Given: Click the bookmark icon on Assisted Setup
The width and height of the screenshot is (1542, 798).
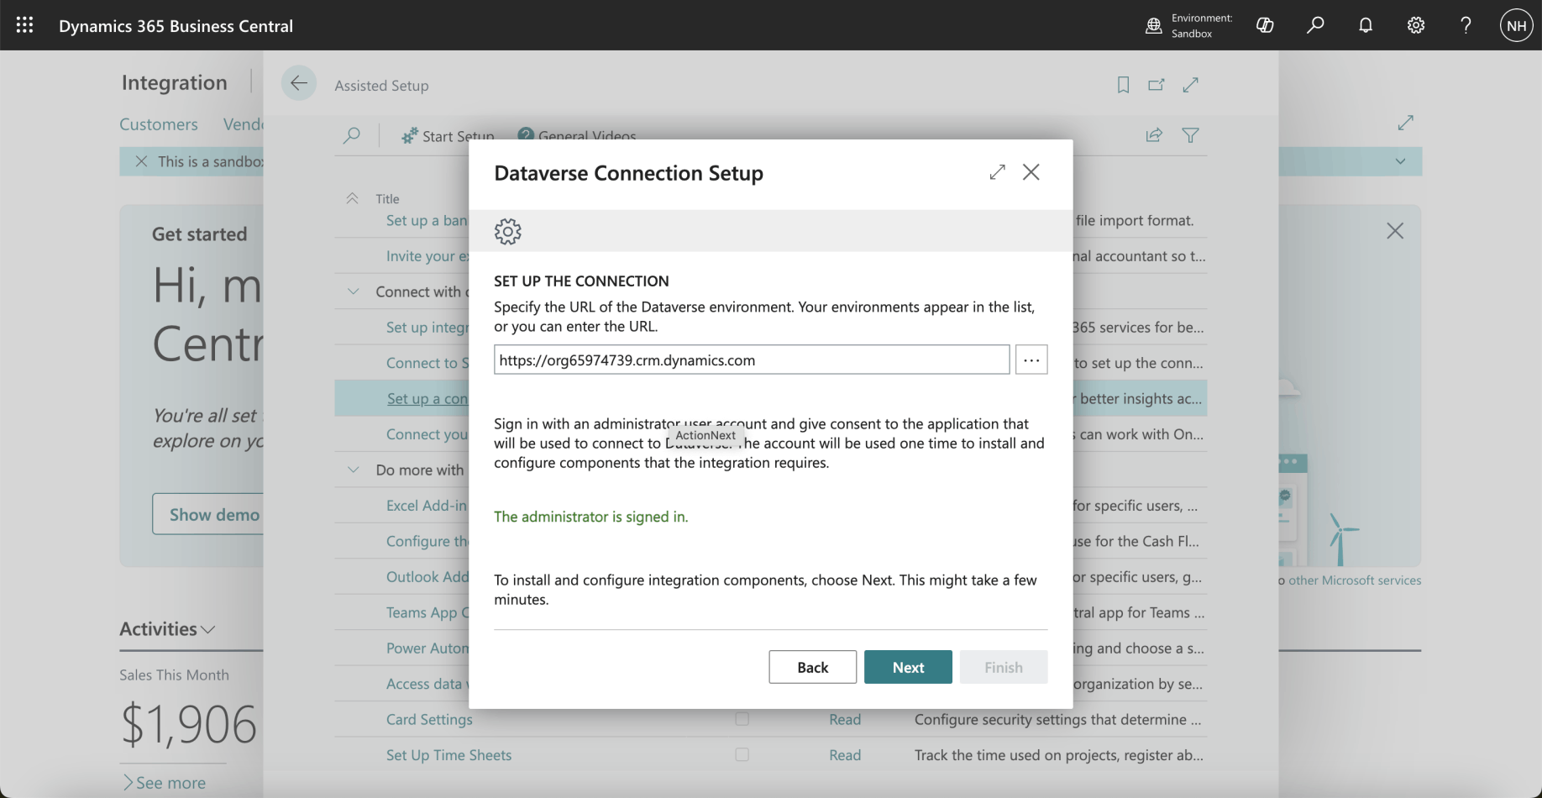Looking at the screenshot, I should (1123, 85).
